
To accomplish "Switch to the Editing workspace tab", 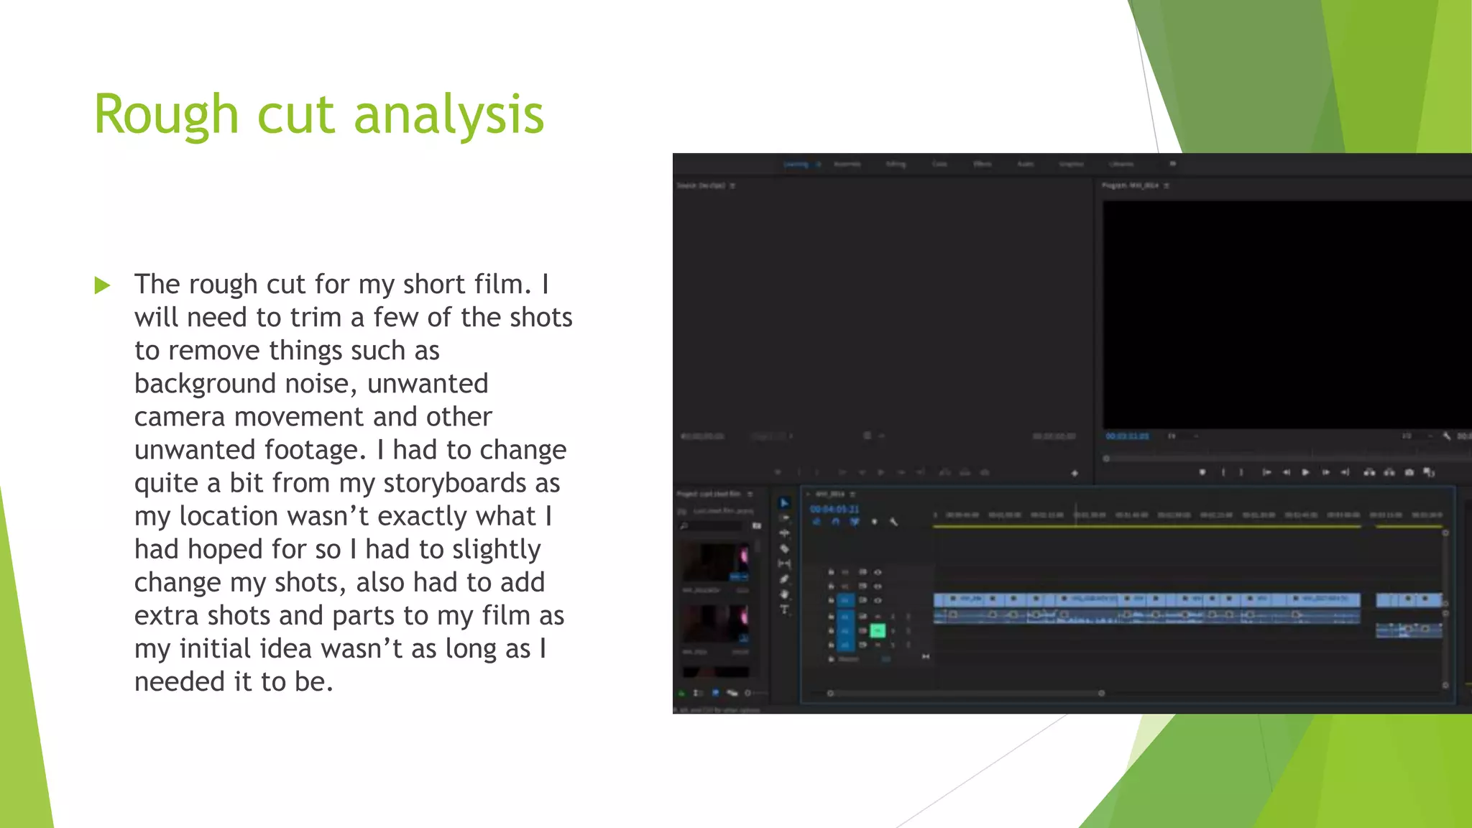I will 896,164.
